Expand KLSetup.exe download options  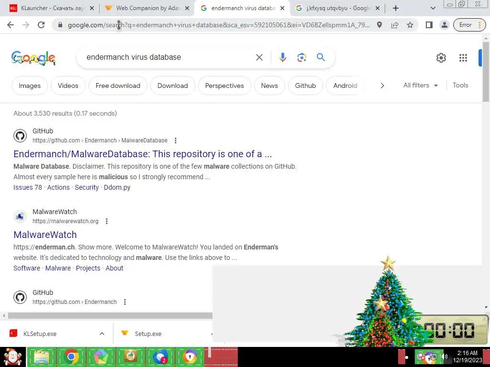coord(101,334)
